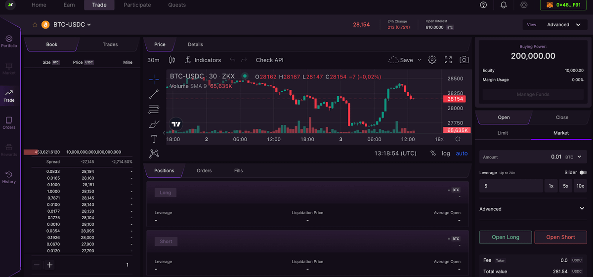Expand the Advanced order options
The image size is (593, 277).
(x=532, y=209)
